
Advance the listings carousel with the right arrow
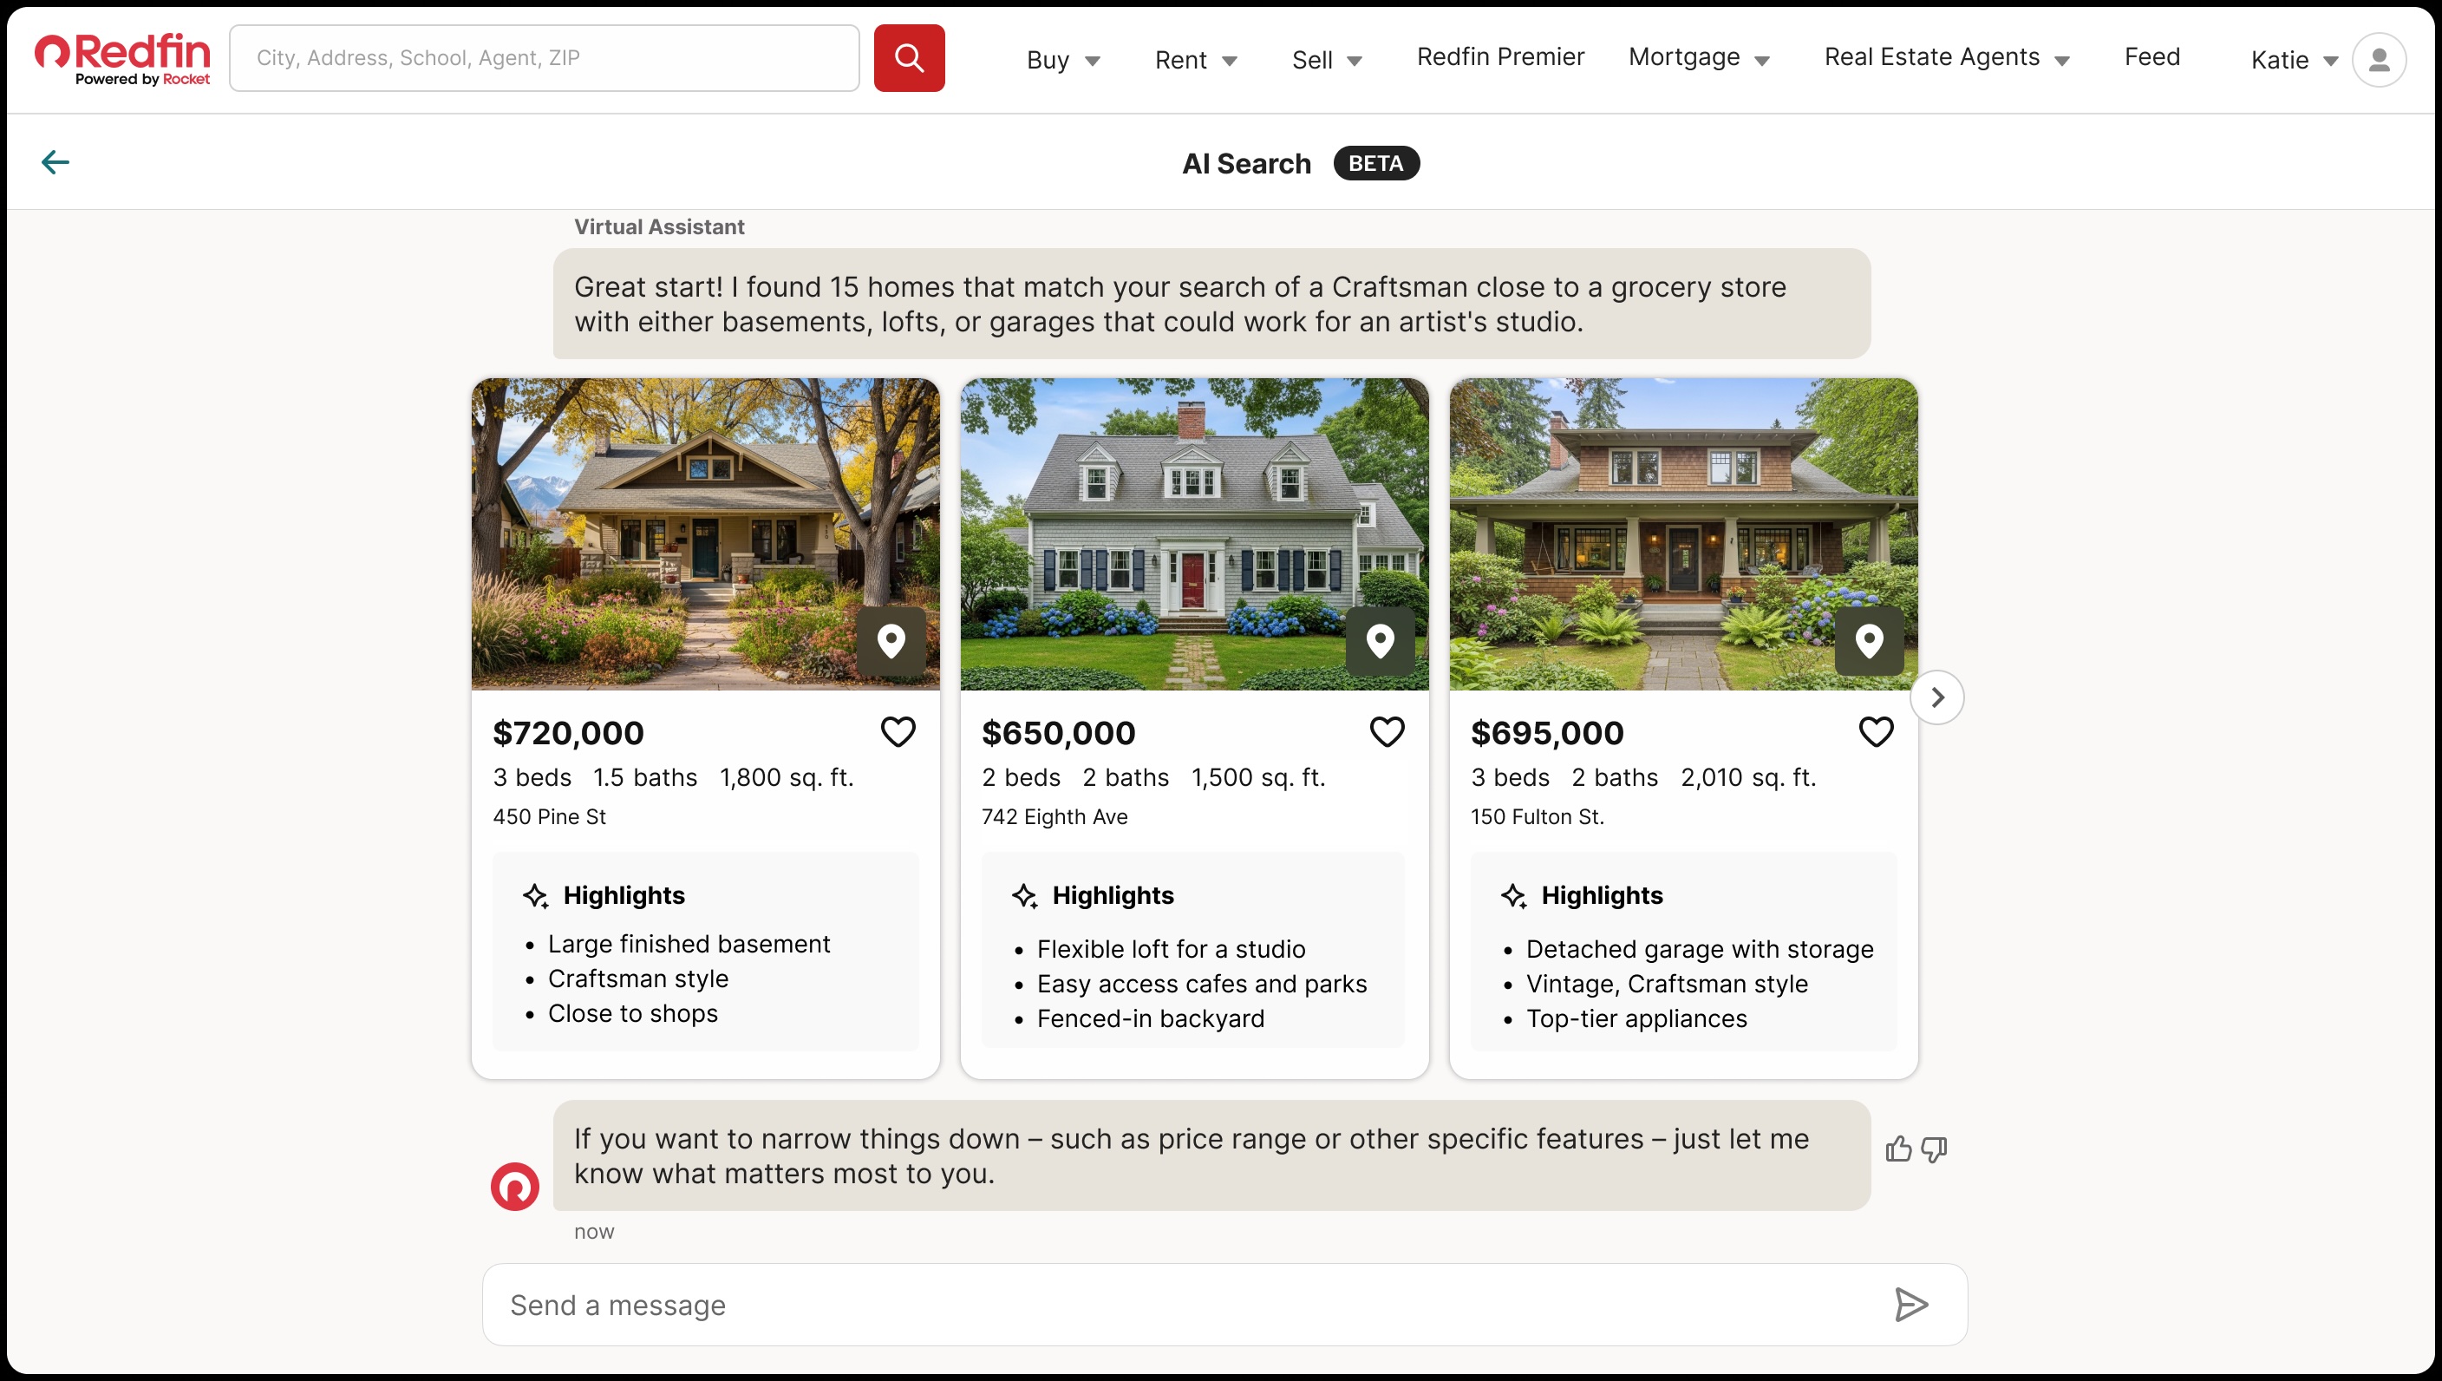pyautogui.click(x=1936, y=697)
